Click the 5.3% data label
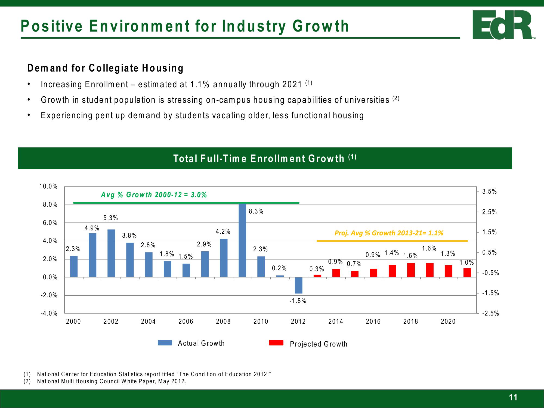The height and width of the screenshot is (408, 544). coord(111,218)
